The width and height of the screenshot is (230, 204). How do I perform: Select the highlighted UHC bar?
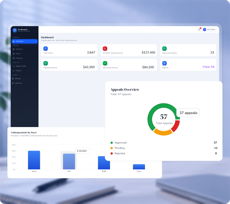69,161
